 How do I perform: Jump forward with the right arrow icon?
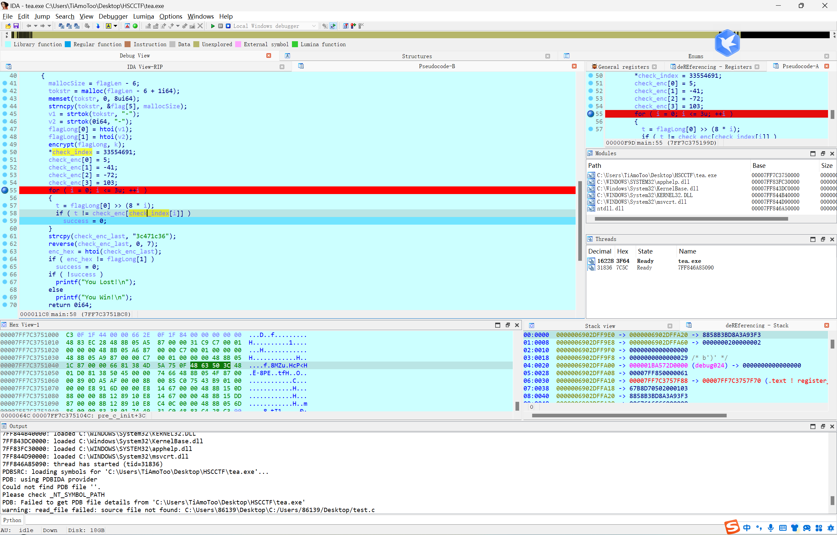tap(43, 26)
